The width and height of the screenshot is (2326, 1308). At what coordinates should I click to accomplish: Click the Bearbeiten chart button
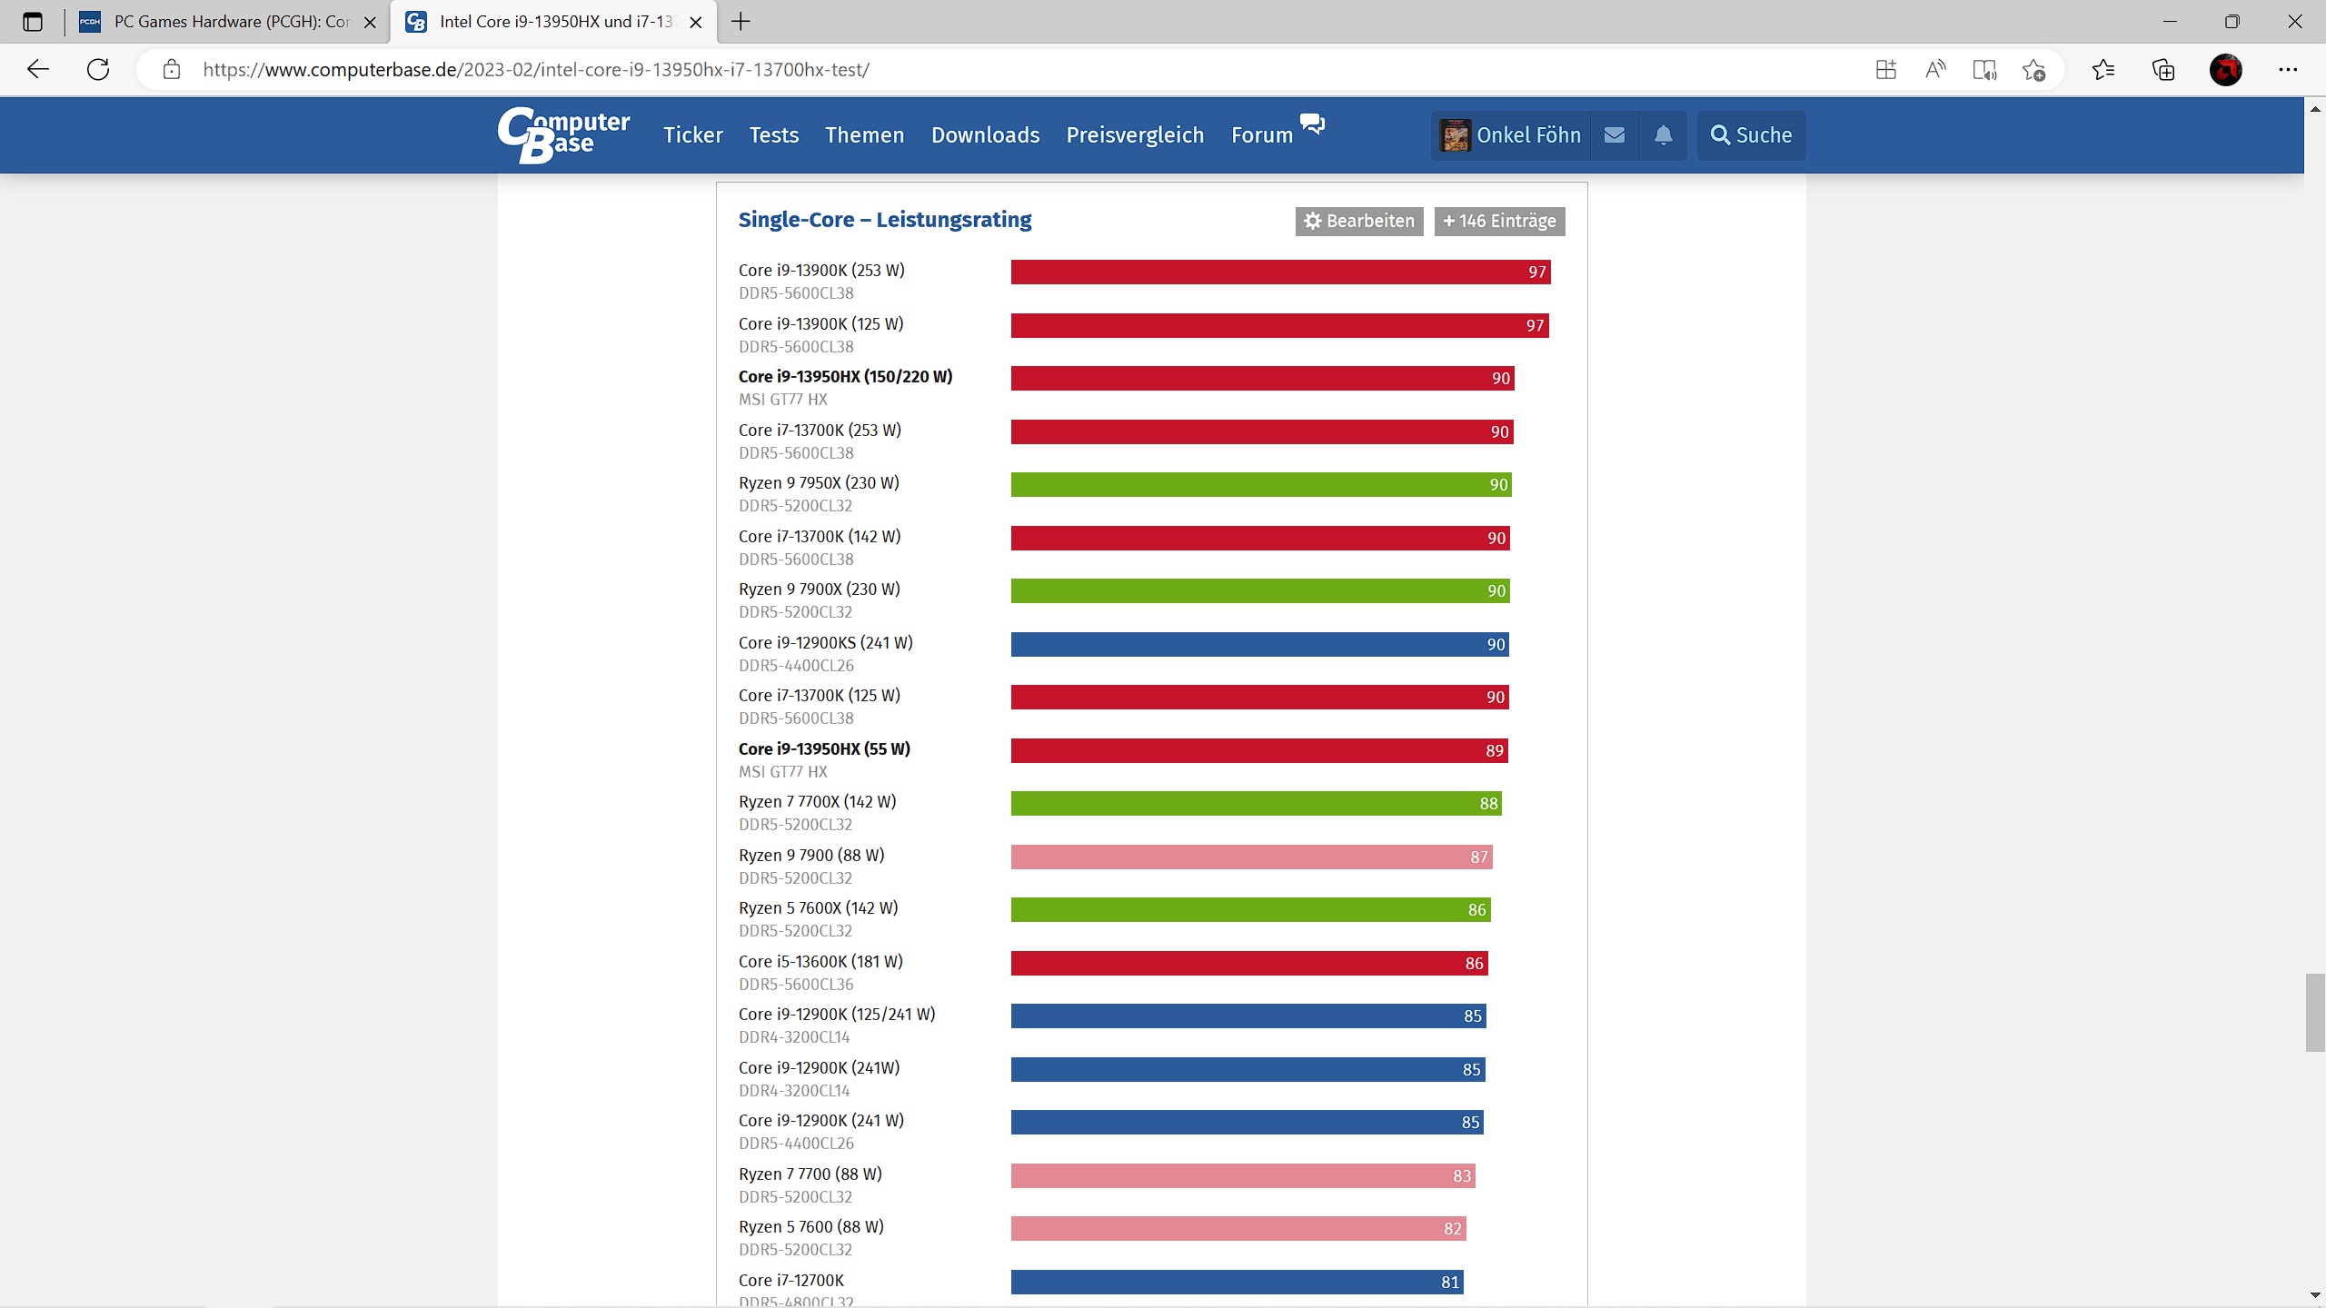1359,221
